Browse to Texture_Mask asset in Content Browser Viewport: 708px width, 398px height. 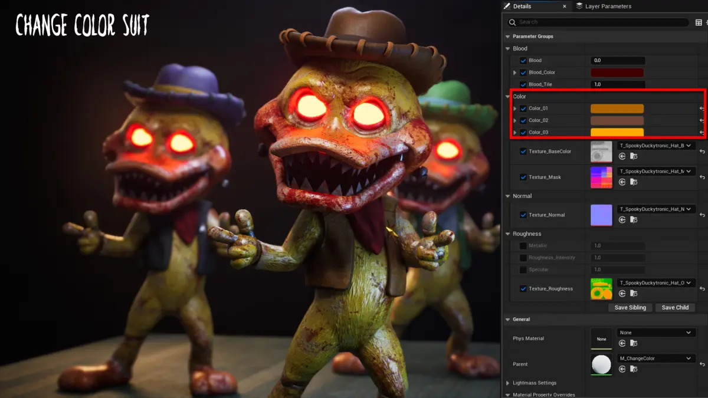click(634, 182)
